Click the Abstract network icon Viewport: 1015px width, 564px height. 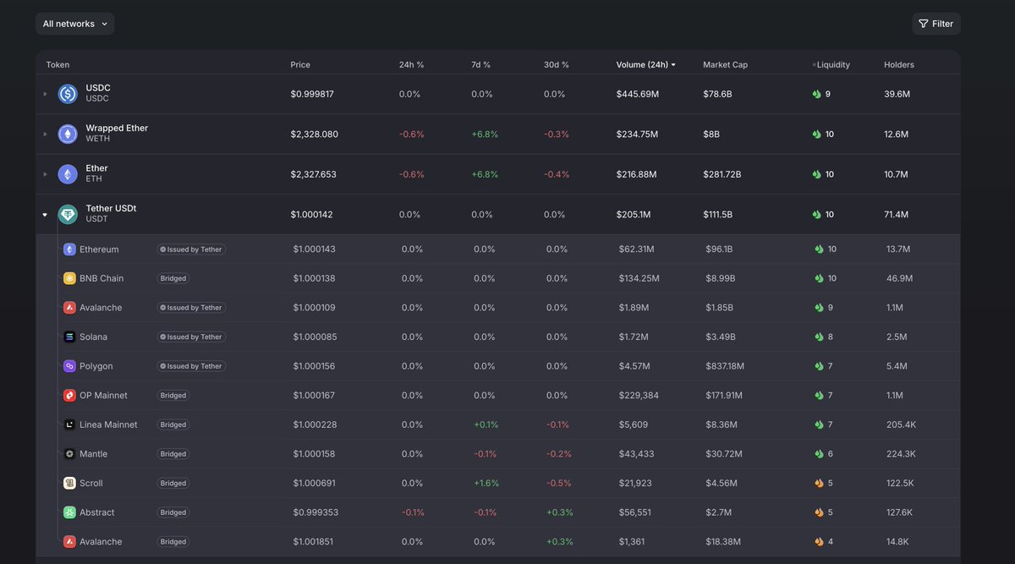click(x=69, y=512)
